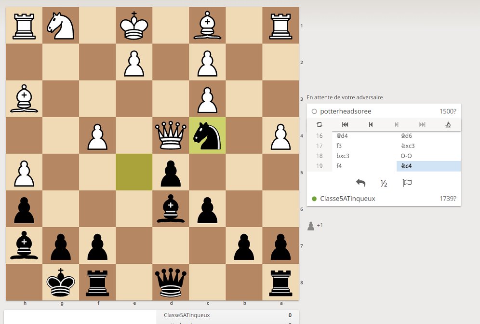Offer a draw with the ½ button
The width and height of the screenshot is (480, 324).
pyautogui.click(x=384, y=183)
